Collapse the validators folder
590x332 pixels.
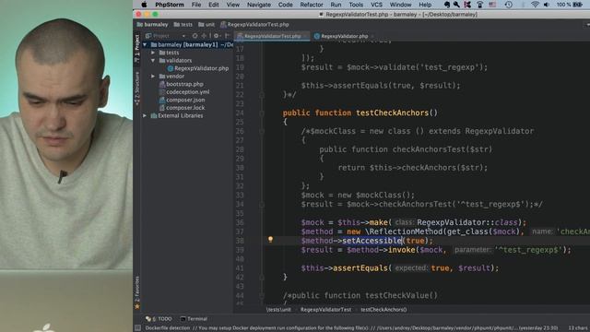pos(153,61)
